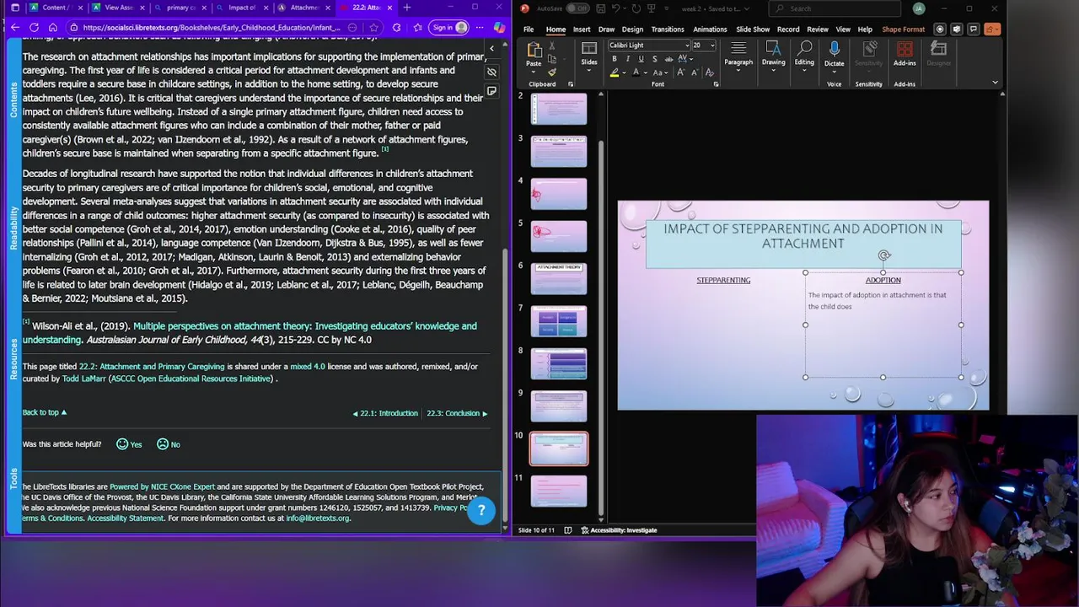The width and height of the screenshot is (1079, 607).
Task: Toggle text Shadow formatting
Action: pyautogui.click(x=655, y=59)
